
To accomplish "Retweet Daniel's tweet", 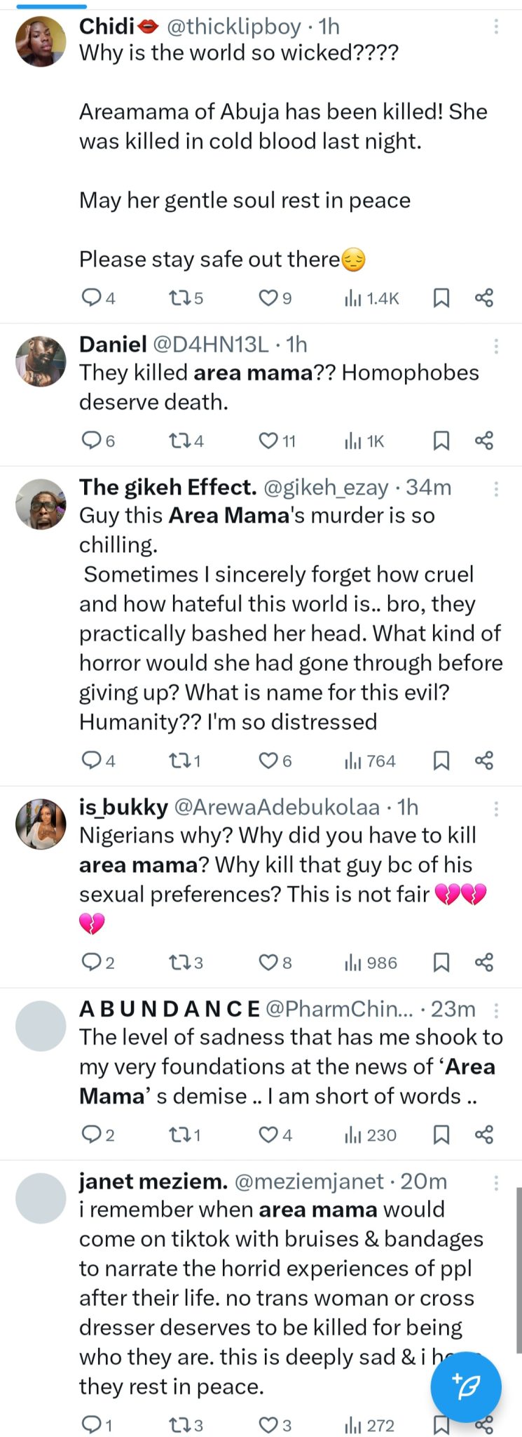I will pyautogui.click(x=179, y=441).
